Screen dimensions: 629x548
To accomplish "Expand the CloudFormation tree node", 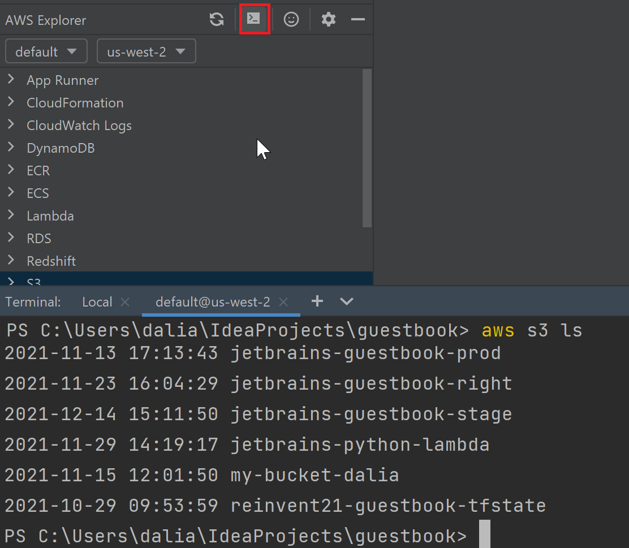I will coord(11,102).
